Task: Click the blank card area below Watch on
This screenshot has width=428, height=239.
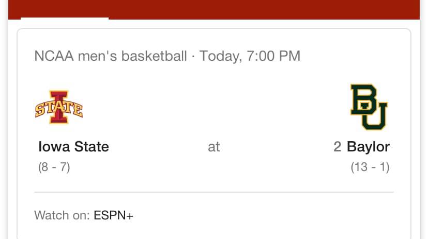Action: pos(214,231)
